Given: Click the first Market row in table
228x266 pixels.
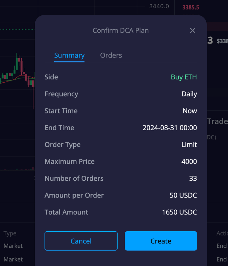Looking at the screenshot, I should coord(13,246).
